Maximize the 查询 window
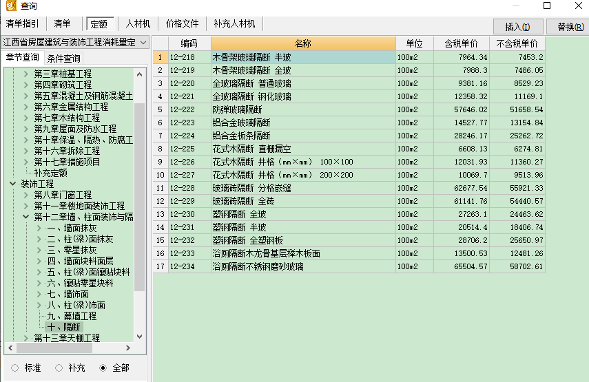 coord(547,6)
